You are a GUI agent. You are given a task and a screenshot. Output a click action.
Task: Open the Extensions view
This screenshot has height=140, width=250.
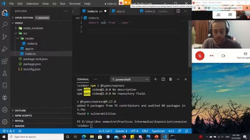pos(5,61)
